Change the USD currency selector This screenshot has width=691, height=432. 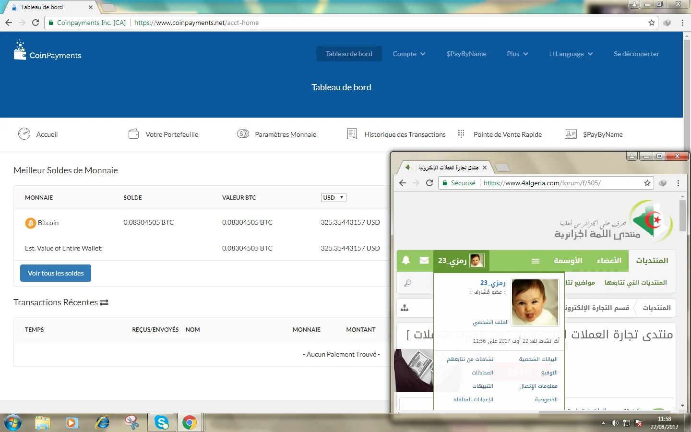tap(334, 197)
